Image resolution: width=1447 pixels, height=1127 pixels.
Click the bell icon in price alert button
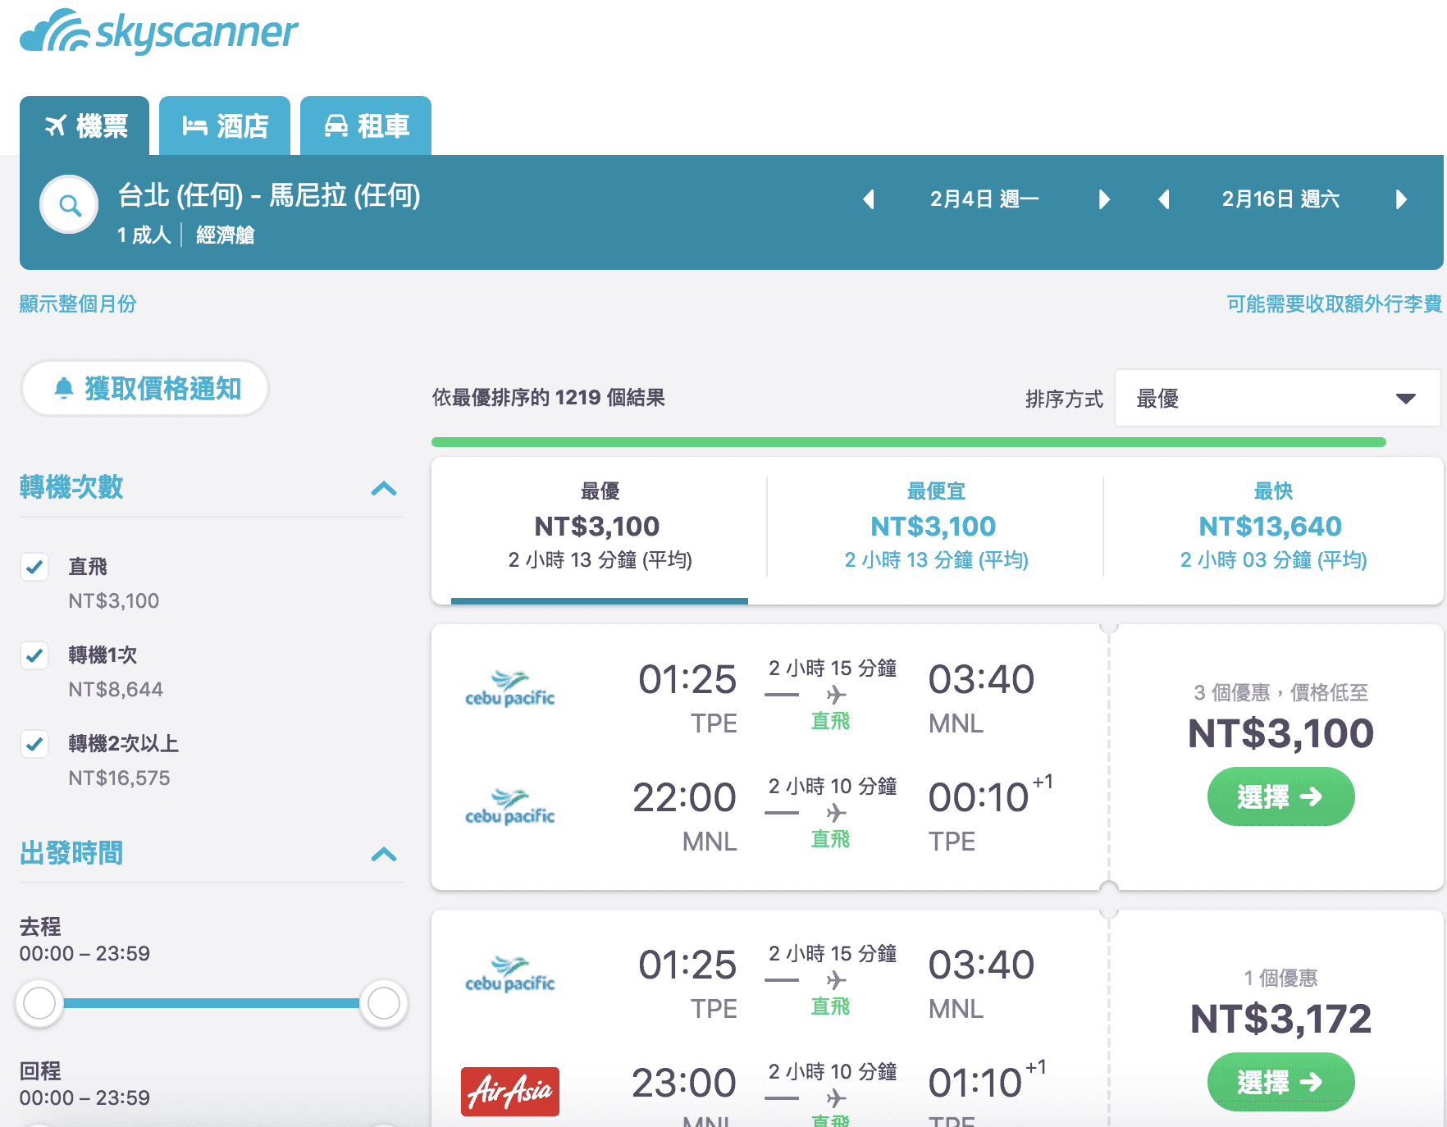click(63, 388)
